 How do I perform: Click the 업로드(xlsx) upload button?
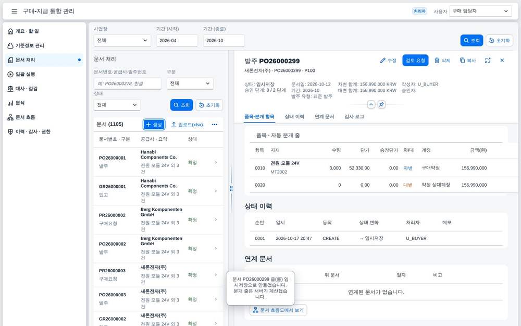tap(187, 125)
